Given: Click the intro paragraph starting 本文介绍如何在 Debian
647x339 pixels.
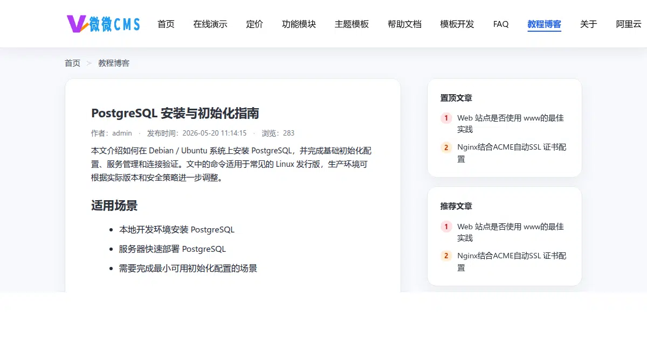Looking at the screenshot, I should [x=233, y=164].
